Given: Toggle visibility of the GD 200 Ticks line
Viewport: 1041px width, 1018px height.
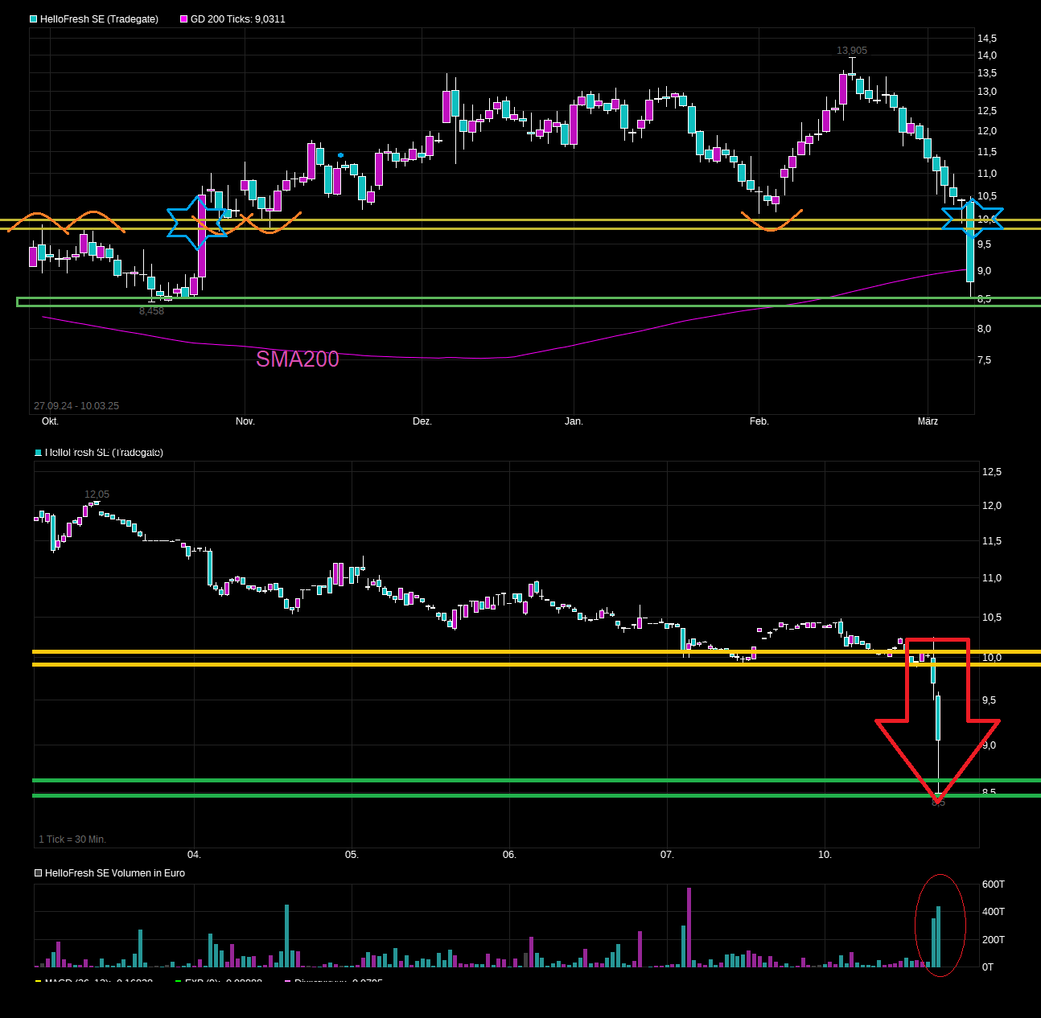Looking at the screenshot, I should click(x=183, y=18).
